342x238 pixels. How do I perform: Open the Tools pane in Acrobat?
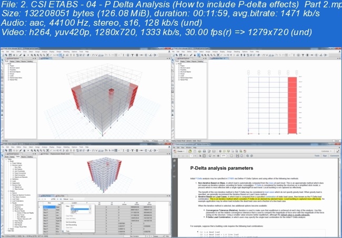(317, 156)
